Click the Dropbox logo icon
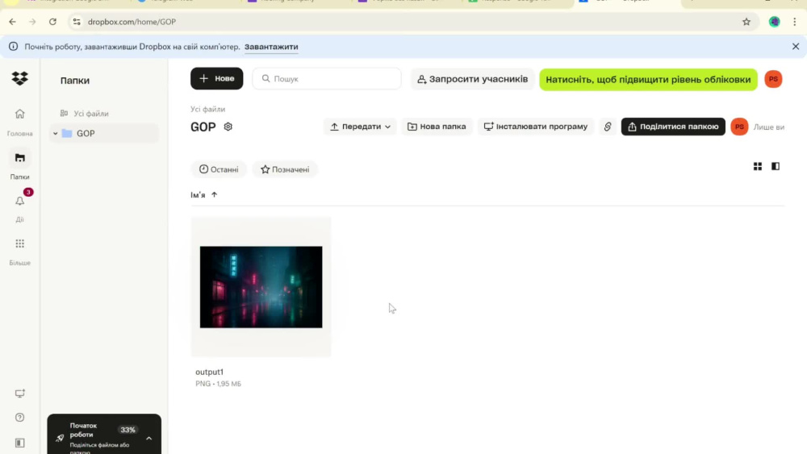The width and height of the screenshot is (807, 454). pyautogui.click(x=19, y=78)
